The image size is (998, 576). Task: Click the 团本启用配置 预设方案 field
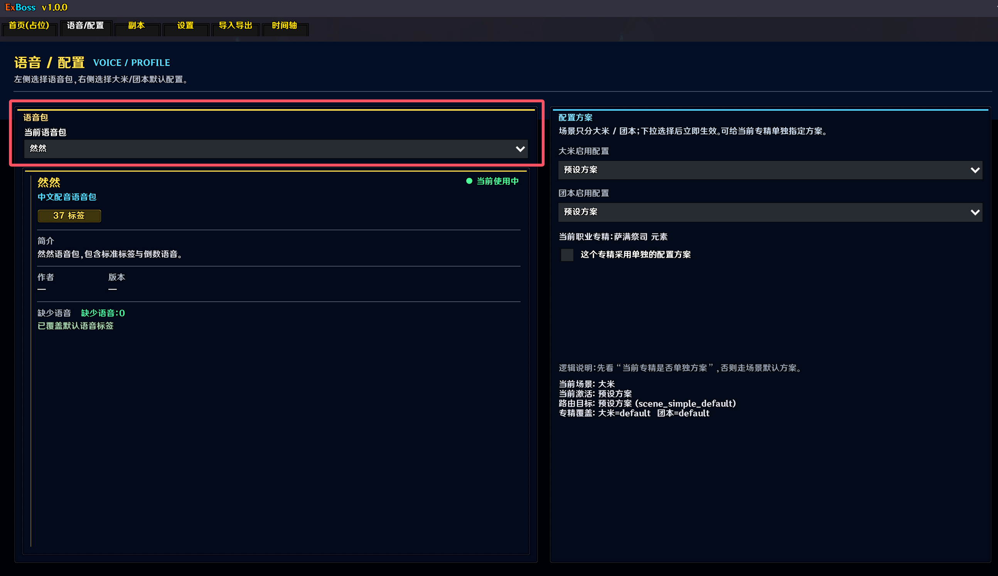[x=770, y=213]
